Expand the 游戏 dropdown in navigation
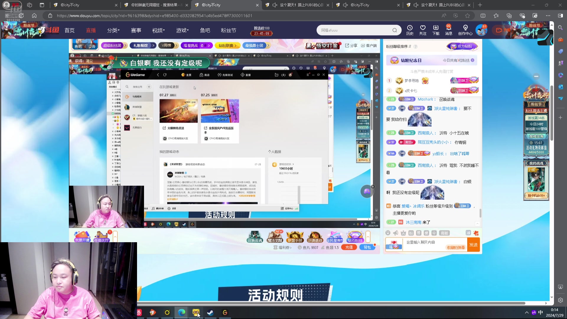 pos(183,30)
